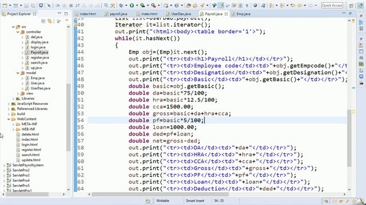
Task: Select the Project Explorer view tab
Action: [x=19, y=14]
